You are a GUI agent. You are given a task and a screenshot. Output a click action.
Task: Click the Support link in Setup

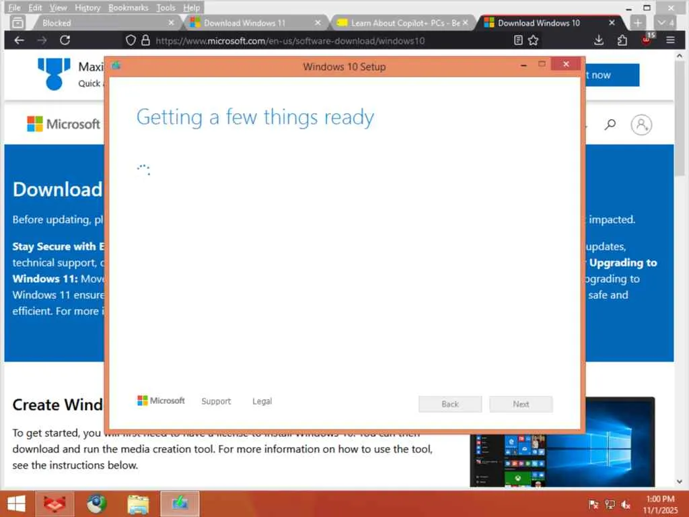tap(216, 401)
